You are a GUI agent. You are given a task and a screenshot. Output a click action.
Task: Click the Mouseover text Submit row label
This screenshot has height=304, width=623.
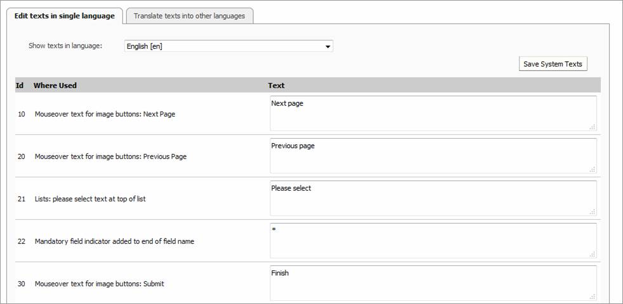[x=99, y=284]
